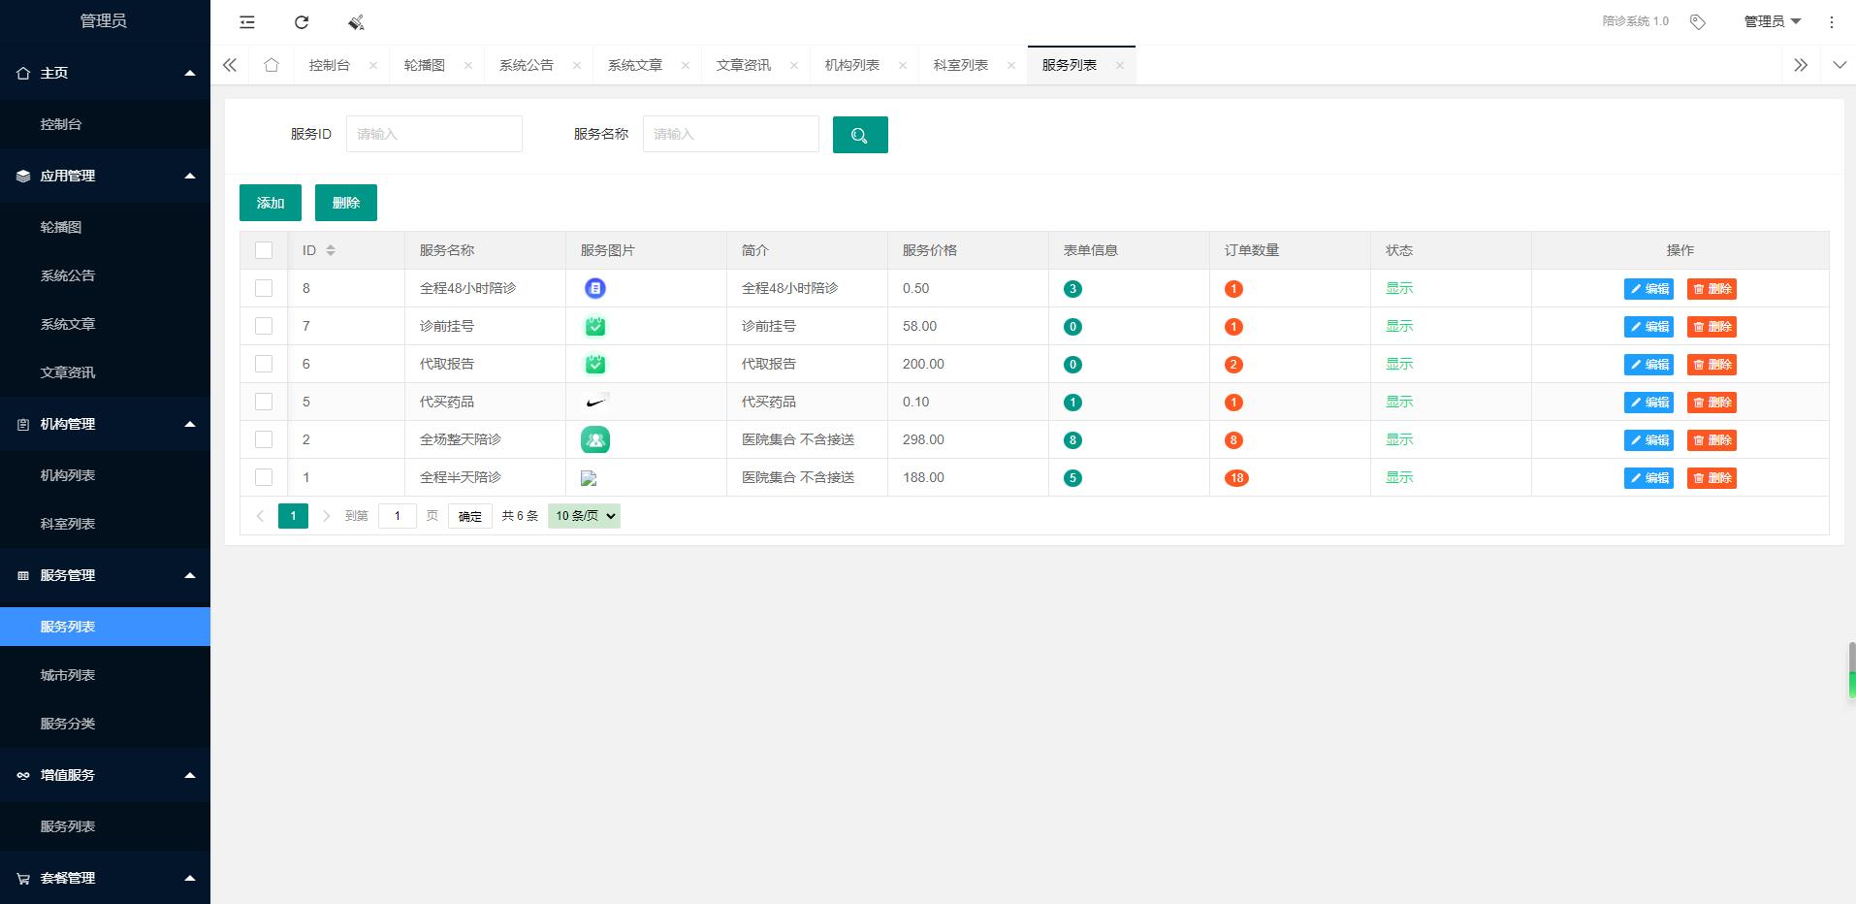Viewport: 1856px width, 904px height.
Task: Click the search magnifier button
Action: 860,135
